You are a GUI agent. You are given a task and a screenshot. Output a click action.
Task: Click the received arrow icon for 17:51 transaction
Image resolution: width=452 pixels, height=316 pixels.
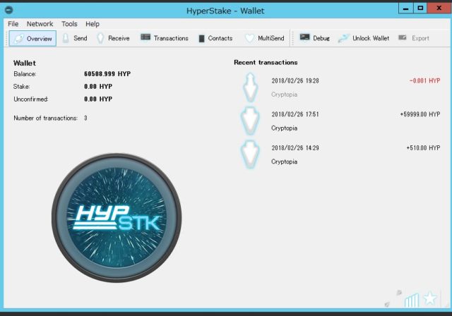coord(250,121)
